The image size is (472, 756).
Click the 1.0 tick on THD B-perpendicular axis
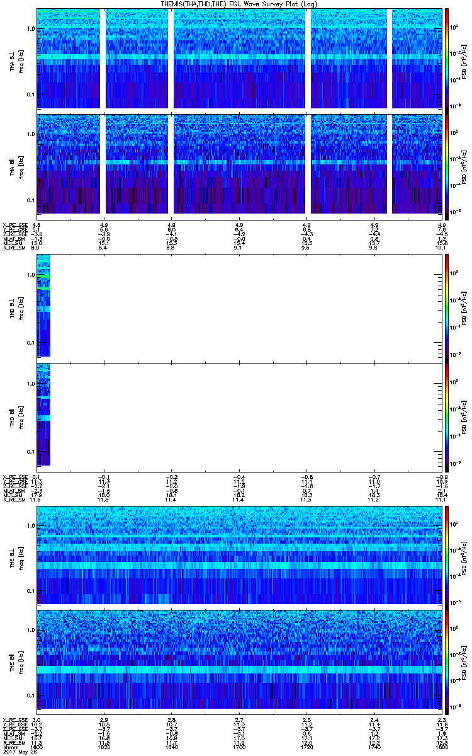pos(30,275)
